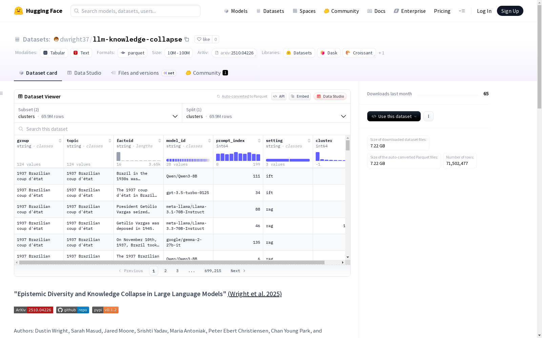542x338 pixels.
Task: Open the Community tab with 1 discussion
Action: (x=207, y=73)
